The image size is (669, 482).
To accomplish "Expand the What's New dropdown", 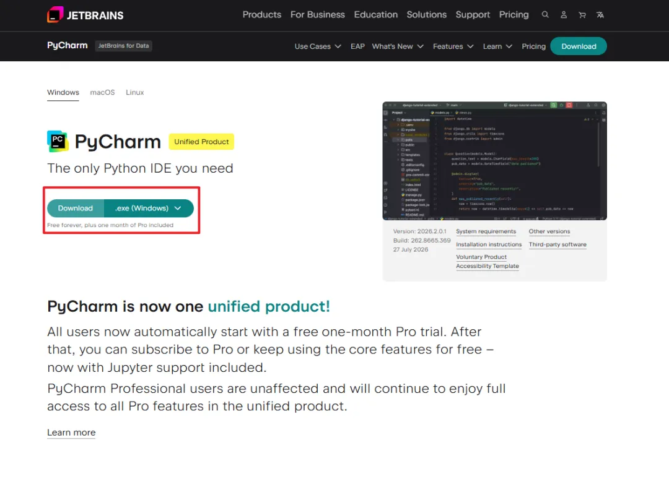I will pos(397,46).
